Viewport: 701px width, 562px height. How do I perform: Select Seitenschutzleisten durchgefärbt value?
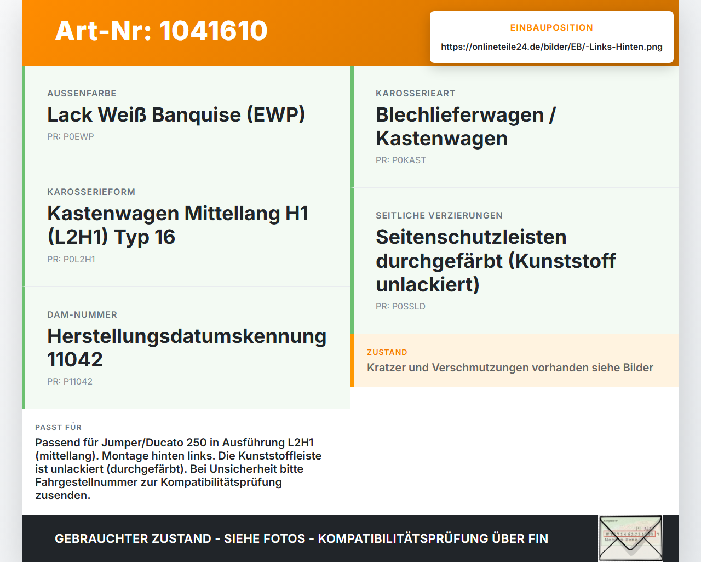(496, 261)
